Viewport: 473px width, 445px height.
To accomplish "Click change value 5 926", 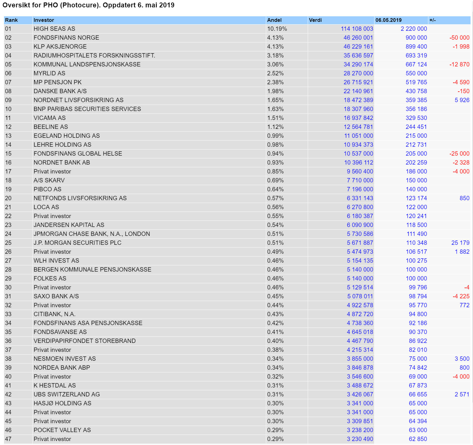I will click(462, 100).
